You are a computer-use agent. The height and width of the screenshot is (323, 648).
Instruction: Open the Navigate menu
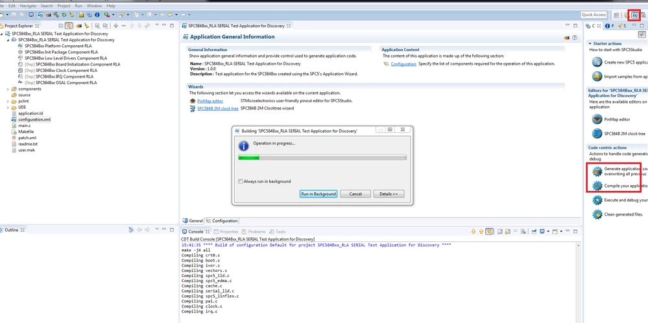(28, 6)
